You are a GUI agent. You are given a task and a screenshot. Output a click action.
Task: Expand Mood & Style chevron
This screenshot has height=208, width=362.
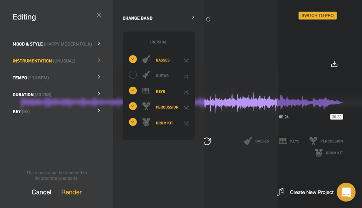tap(99, 43)
